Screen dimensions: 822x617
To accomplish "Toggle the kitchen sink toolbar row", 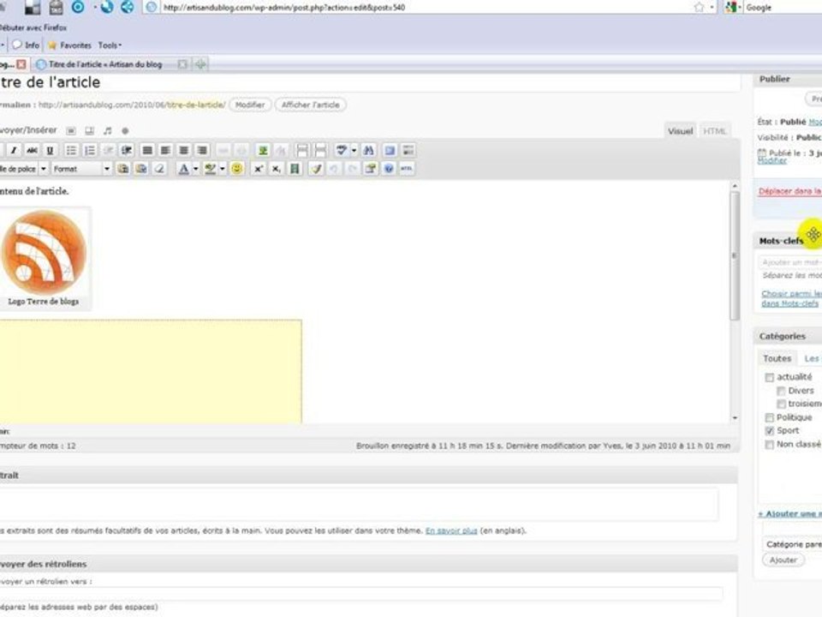I will coord(408,151).
